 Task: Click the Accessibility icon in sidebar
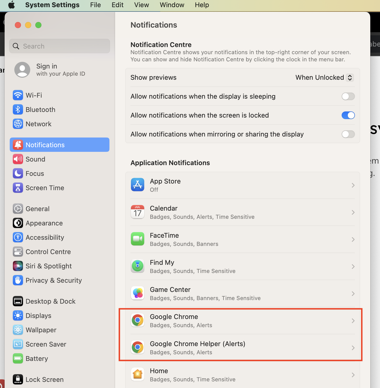coord(18,237)
